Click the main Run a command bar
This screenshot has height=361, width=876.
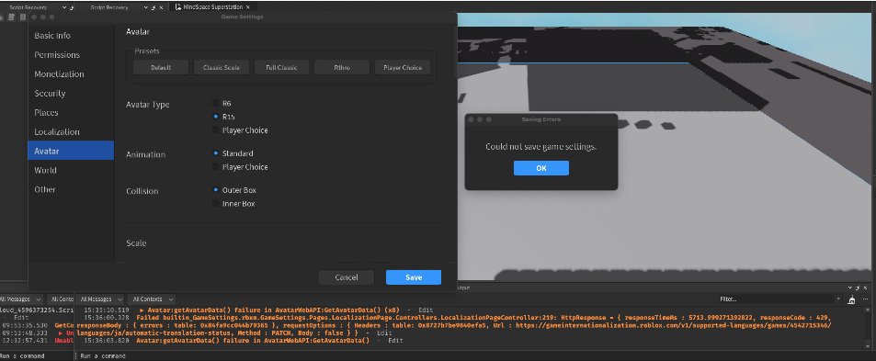tap(475, 356)
